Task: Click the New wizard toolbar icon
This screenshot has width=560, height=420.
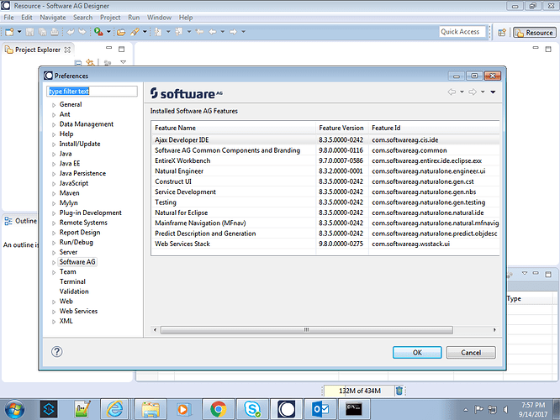Action: [x=9, y=32]
